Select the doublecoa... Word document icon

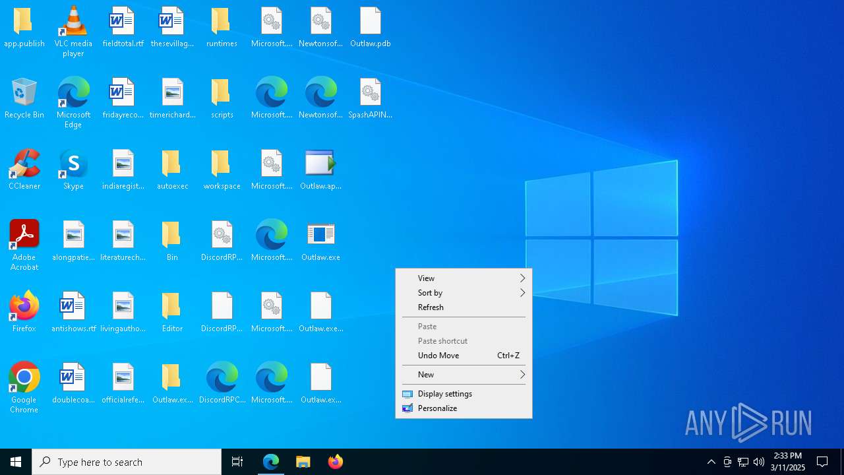pyautogui.click(x=73, y=383)
